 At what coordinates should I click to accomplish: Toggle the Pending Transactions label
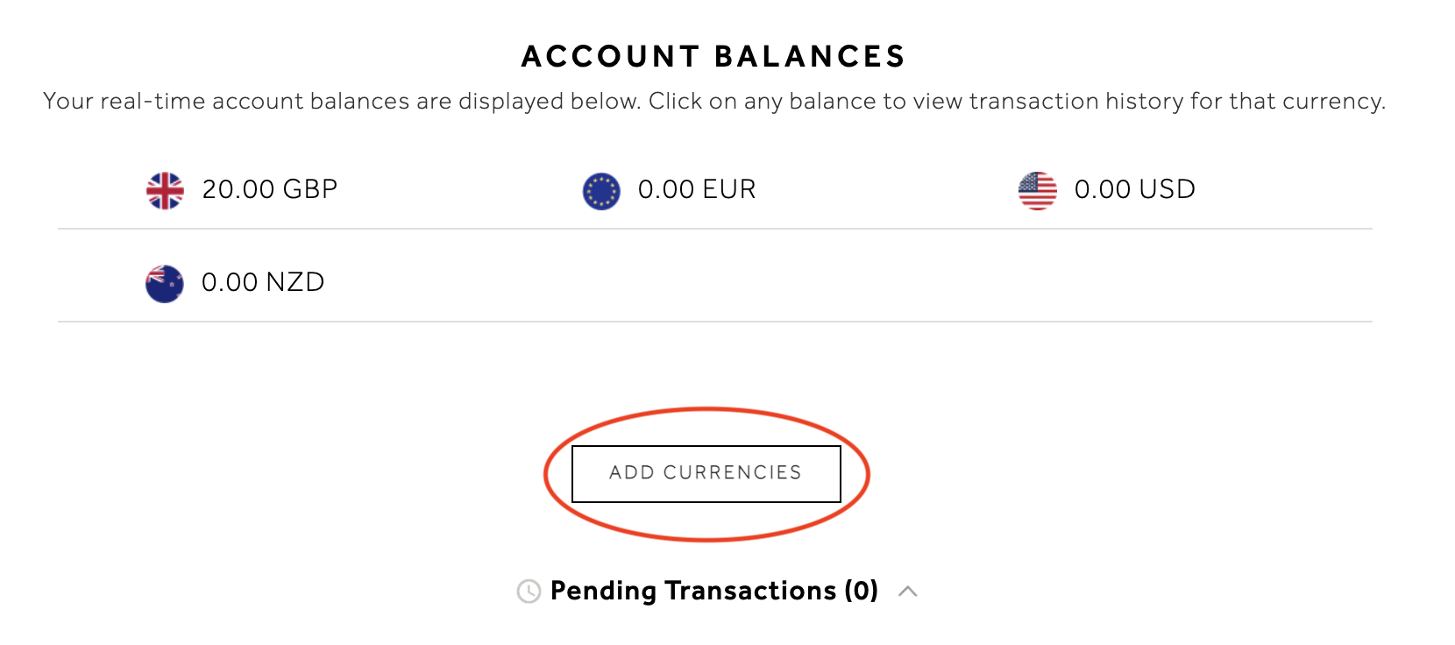pos(693,591)
